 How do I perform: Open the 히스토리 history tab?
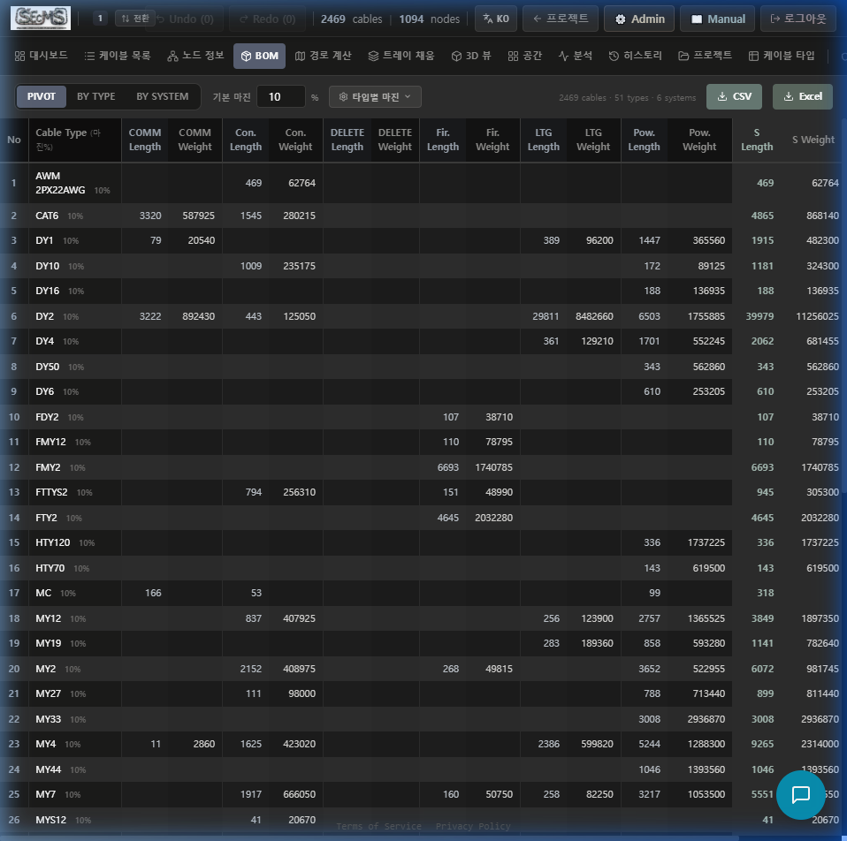click(635, 56)
